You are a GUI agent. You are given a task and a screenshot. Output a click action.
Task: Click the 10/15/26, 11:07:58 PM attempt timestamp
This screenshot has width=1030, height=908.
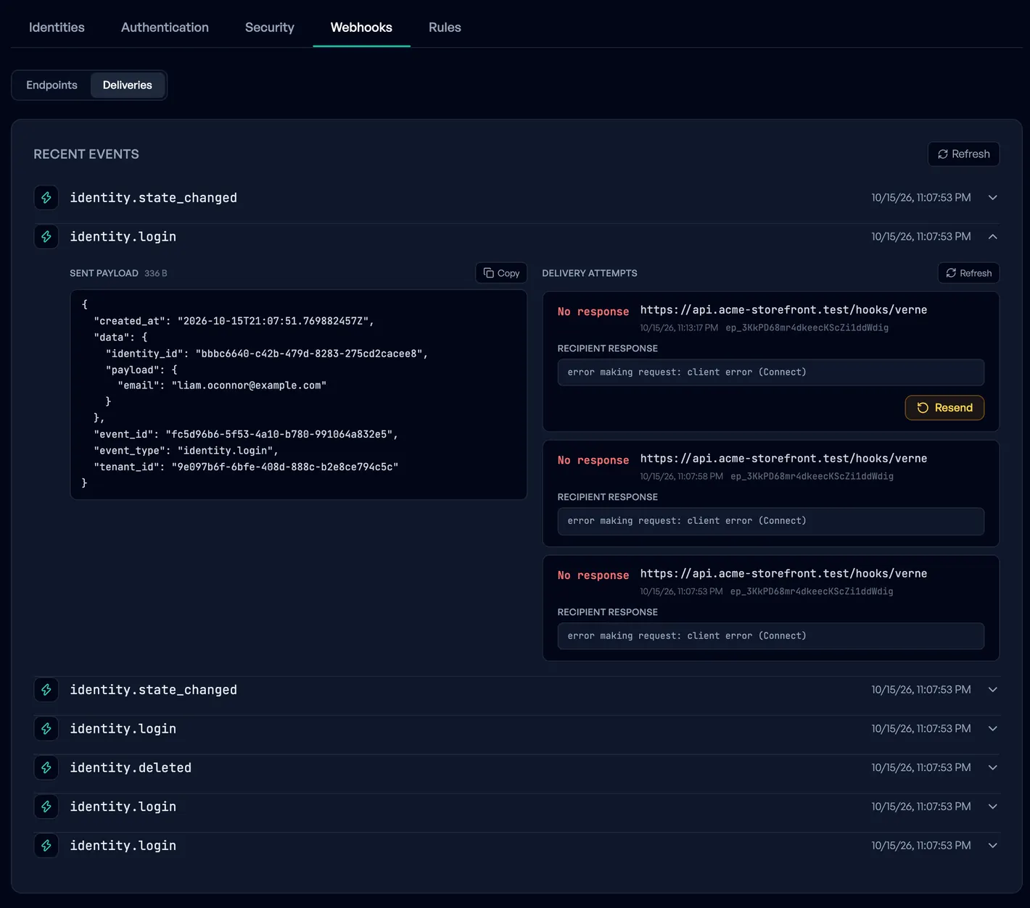[x=681, y=476]
